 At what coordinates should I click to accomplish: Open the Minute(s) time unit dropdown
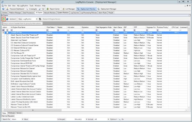[86, 119]
